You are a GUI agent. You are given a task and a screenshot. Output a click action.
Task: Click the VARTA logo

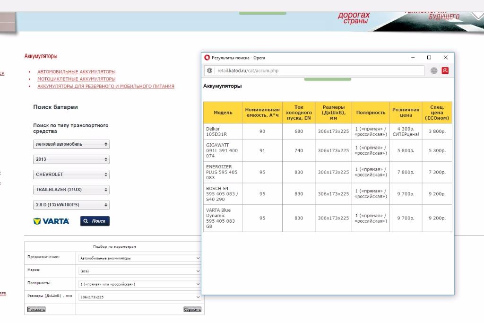pos(51,221)
